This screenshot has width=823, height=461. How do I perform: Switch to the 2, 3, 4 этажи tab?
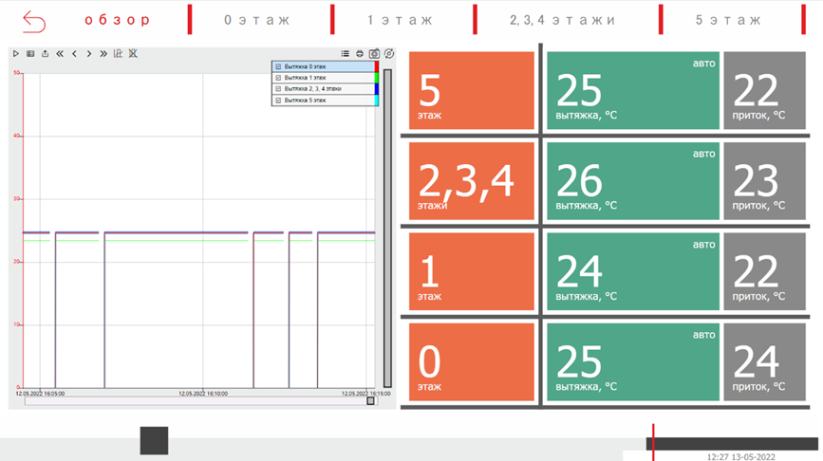[x=562, y=20]
